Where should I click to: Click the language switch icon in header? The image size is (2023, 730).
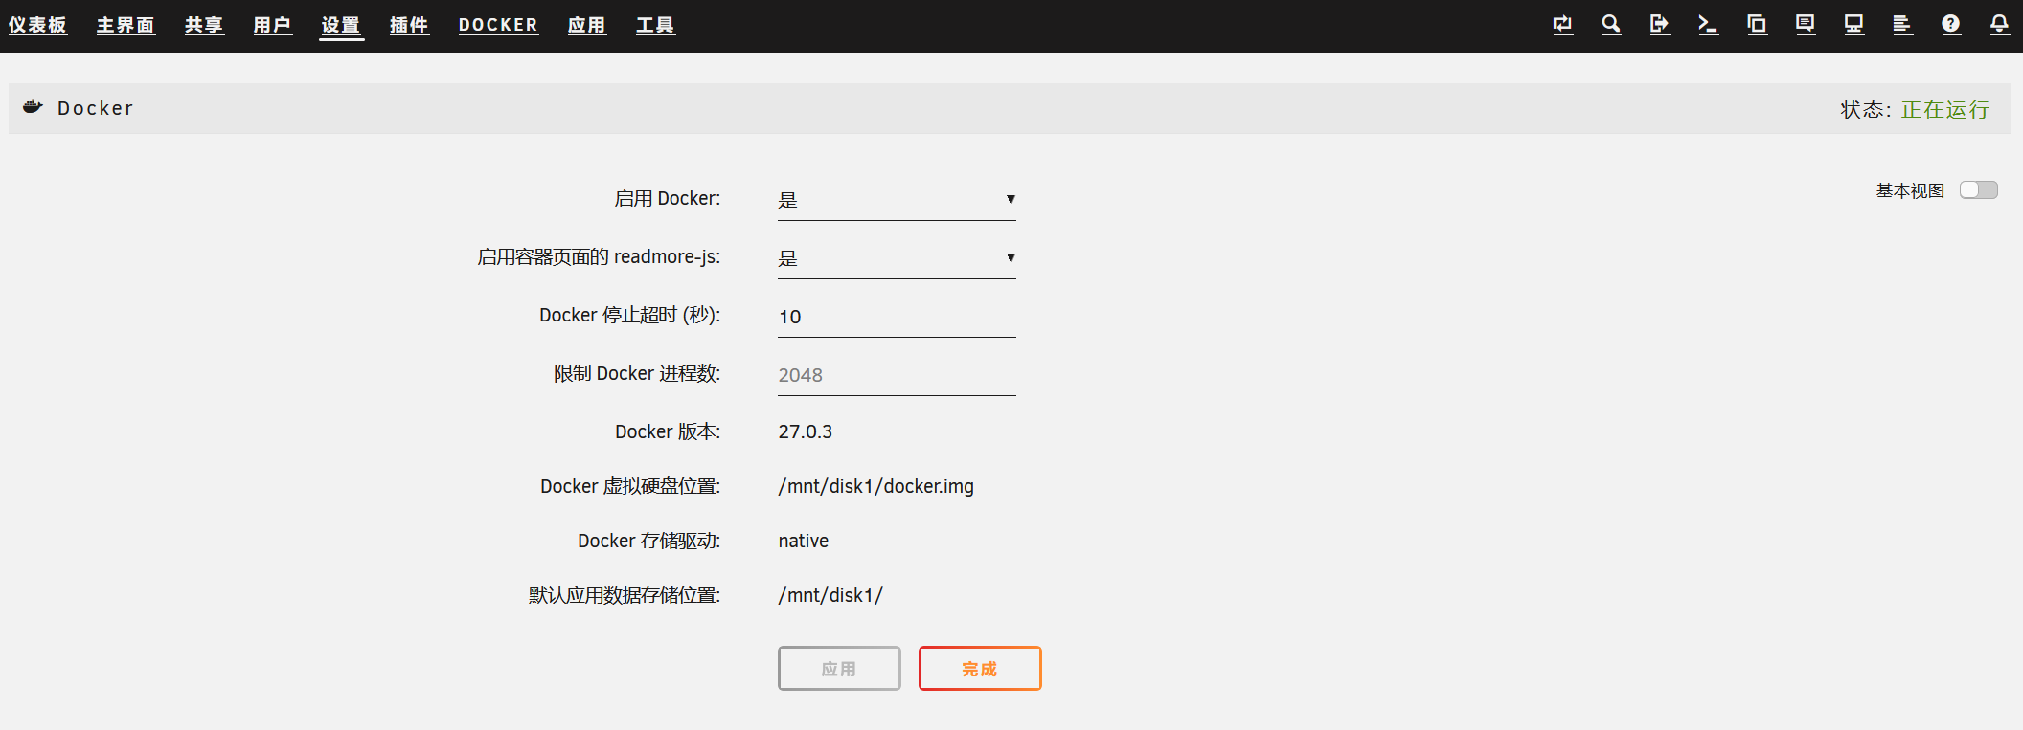(x=1562, y=25)
